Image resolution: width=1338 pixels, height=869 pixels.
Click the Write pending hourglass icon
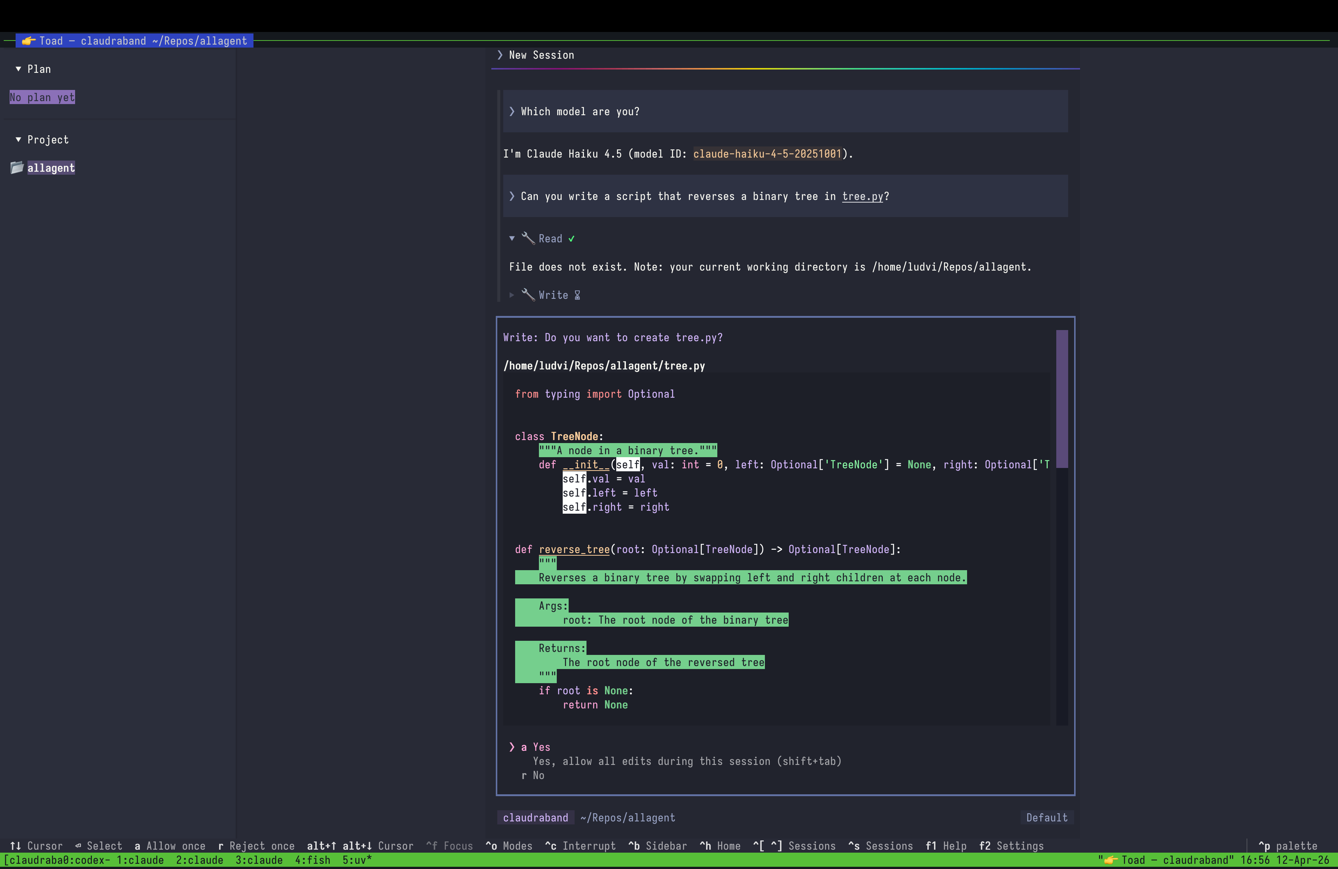577,295
